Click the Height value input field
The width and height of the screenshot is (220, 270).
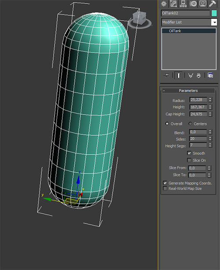tap(198, 107)
